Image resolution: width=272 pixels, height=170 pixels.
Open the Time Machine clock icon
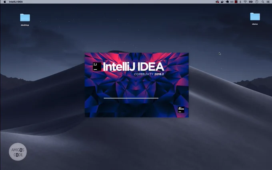[x=257, y=2]
